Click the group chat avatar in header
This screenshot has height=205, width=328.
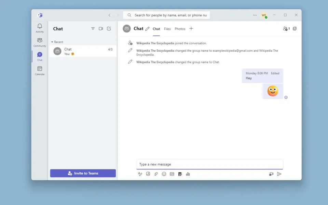coord(127,29)
